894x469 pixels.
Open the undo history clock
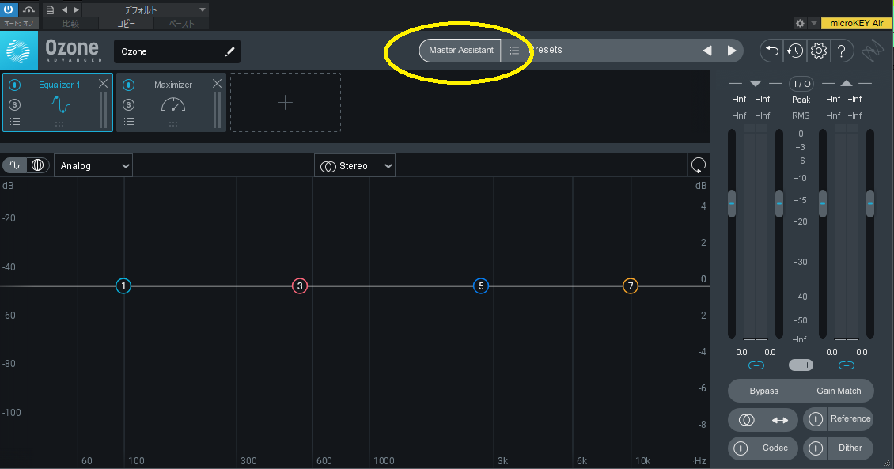click(x=795, y=51)
